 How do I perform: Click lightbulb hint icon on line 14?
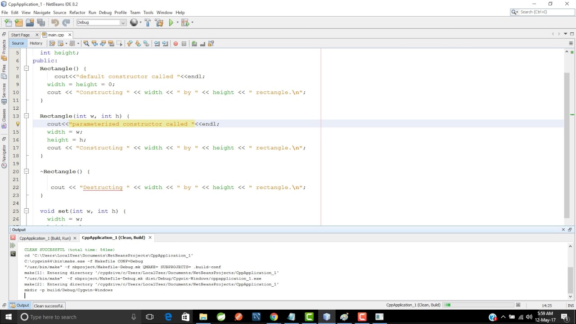tap(18, 124)
